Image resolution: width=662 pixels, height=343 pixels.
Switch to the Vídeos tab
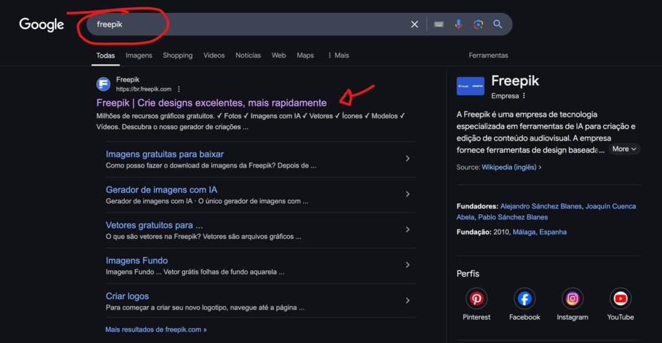(x=214, y=56)
